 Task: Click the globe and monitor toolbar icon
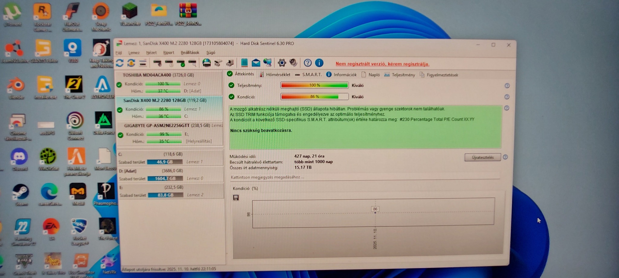point(267,63)
